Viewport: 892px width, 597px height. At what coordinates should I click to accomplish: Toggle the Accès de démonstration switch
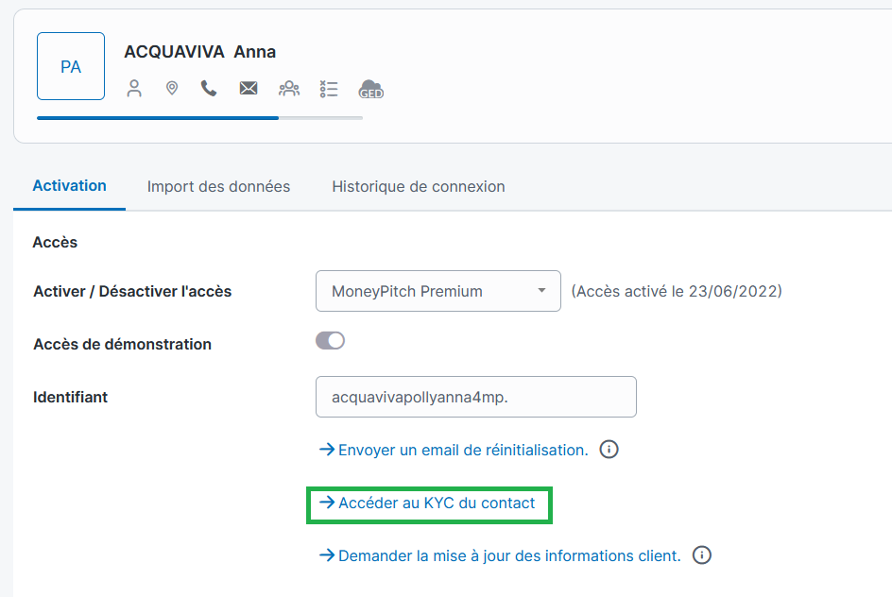pos(330,341)
